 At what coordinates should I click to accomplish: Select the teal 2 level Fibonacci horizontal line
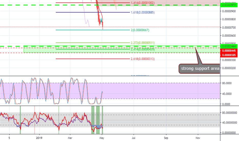pos(93,30)
